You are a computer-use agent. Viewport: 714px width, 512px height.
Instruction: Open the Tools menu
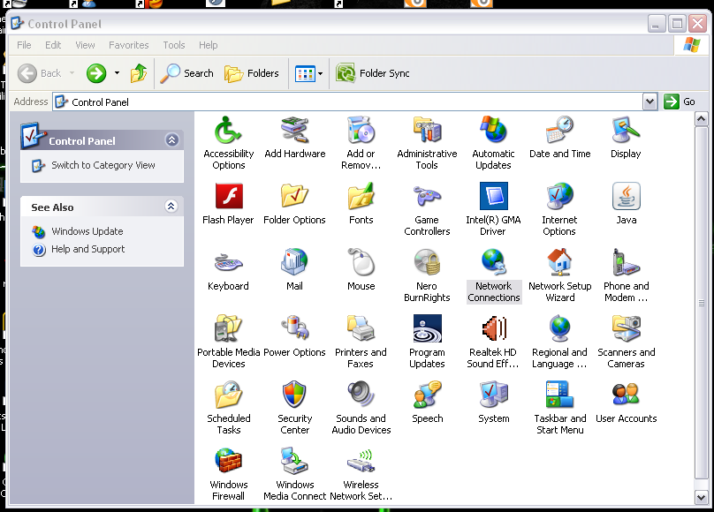coord(174,45)
